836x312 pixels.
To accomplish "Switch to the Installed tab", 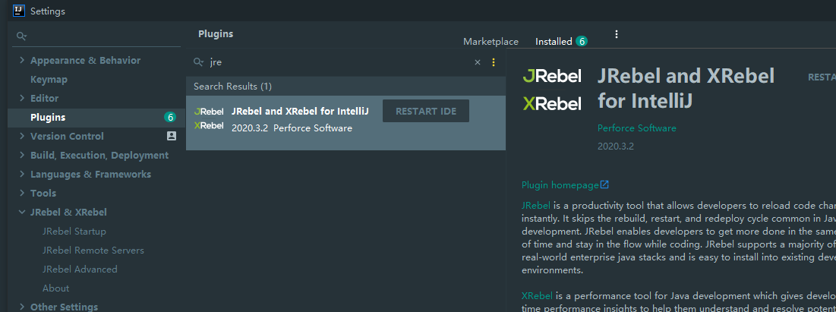I will [554, 42].
